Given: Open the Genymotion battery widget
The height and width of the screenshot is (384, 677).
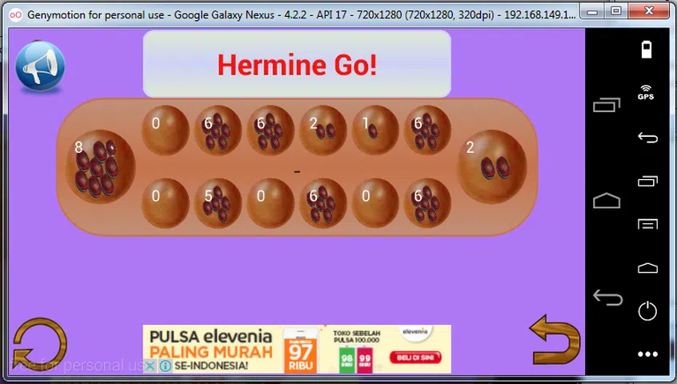Looking at the screenshot, I should 646,50.
